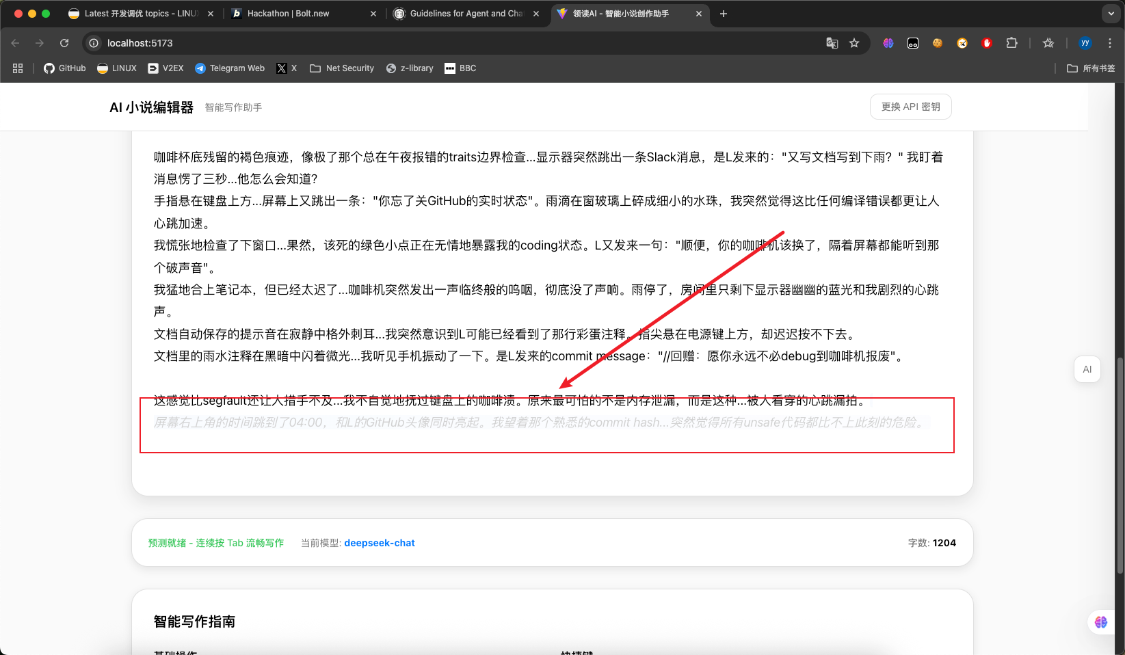The image size is (1125, 655).
Task: Open the Net Security bookmark folder
Action: [x=342, y=68]
